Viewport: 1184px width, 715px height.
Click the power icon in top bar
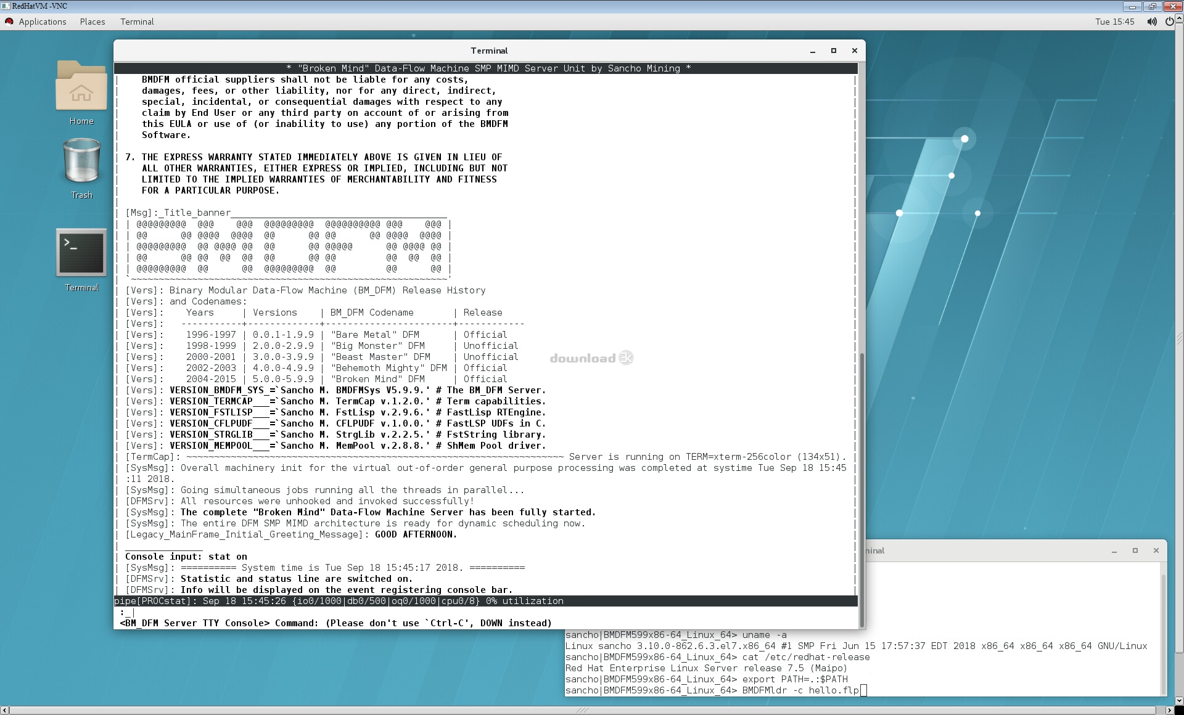[1169, 22]
